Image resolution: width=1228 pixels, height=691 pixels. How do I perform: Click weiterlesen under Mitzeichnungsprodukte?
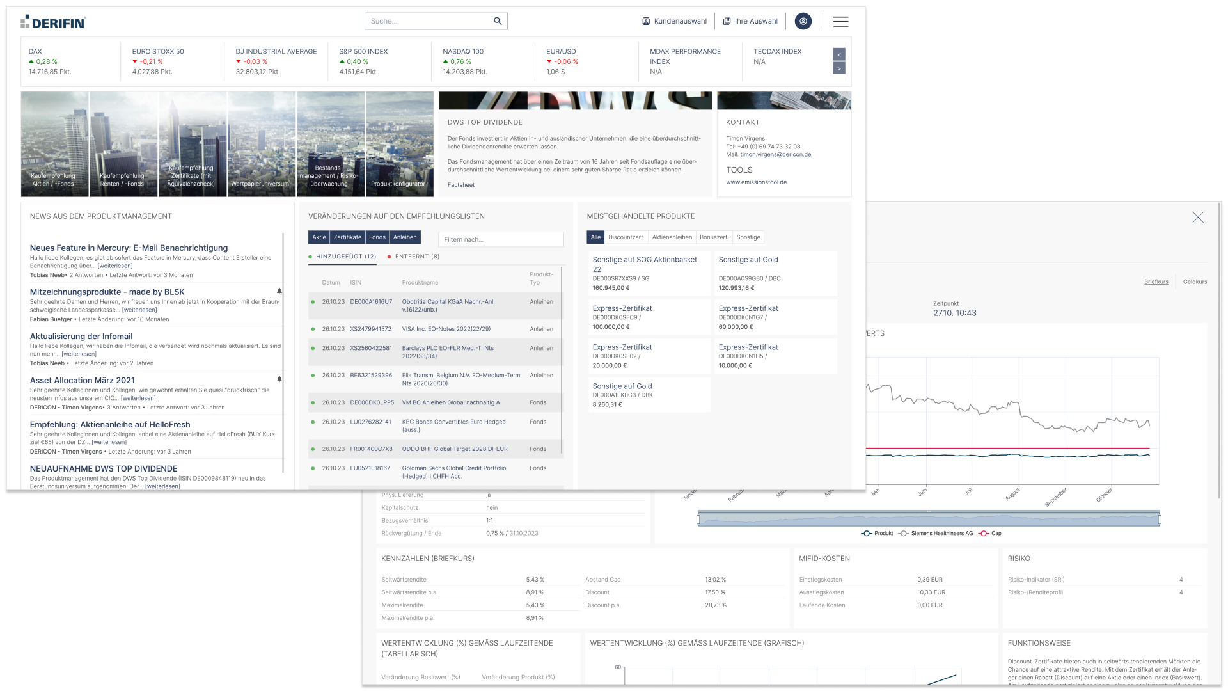(139, 310)
